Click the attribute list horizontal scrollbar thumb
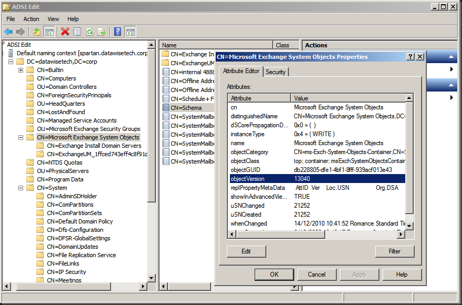Screen dimensions: 462x305 (x=280, y=235)
